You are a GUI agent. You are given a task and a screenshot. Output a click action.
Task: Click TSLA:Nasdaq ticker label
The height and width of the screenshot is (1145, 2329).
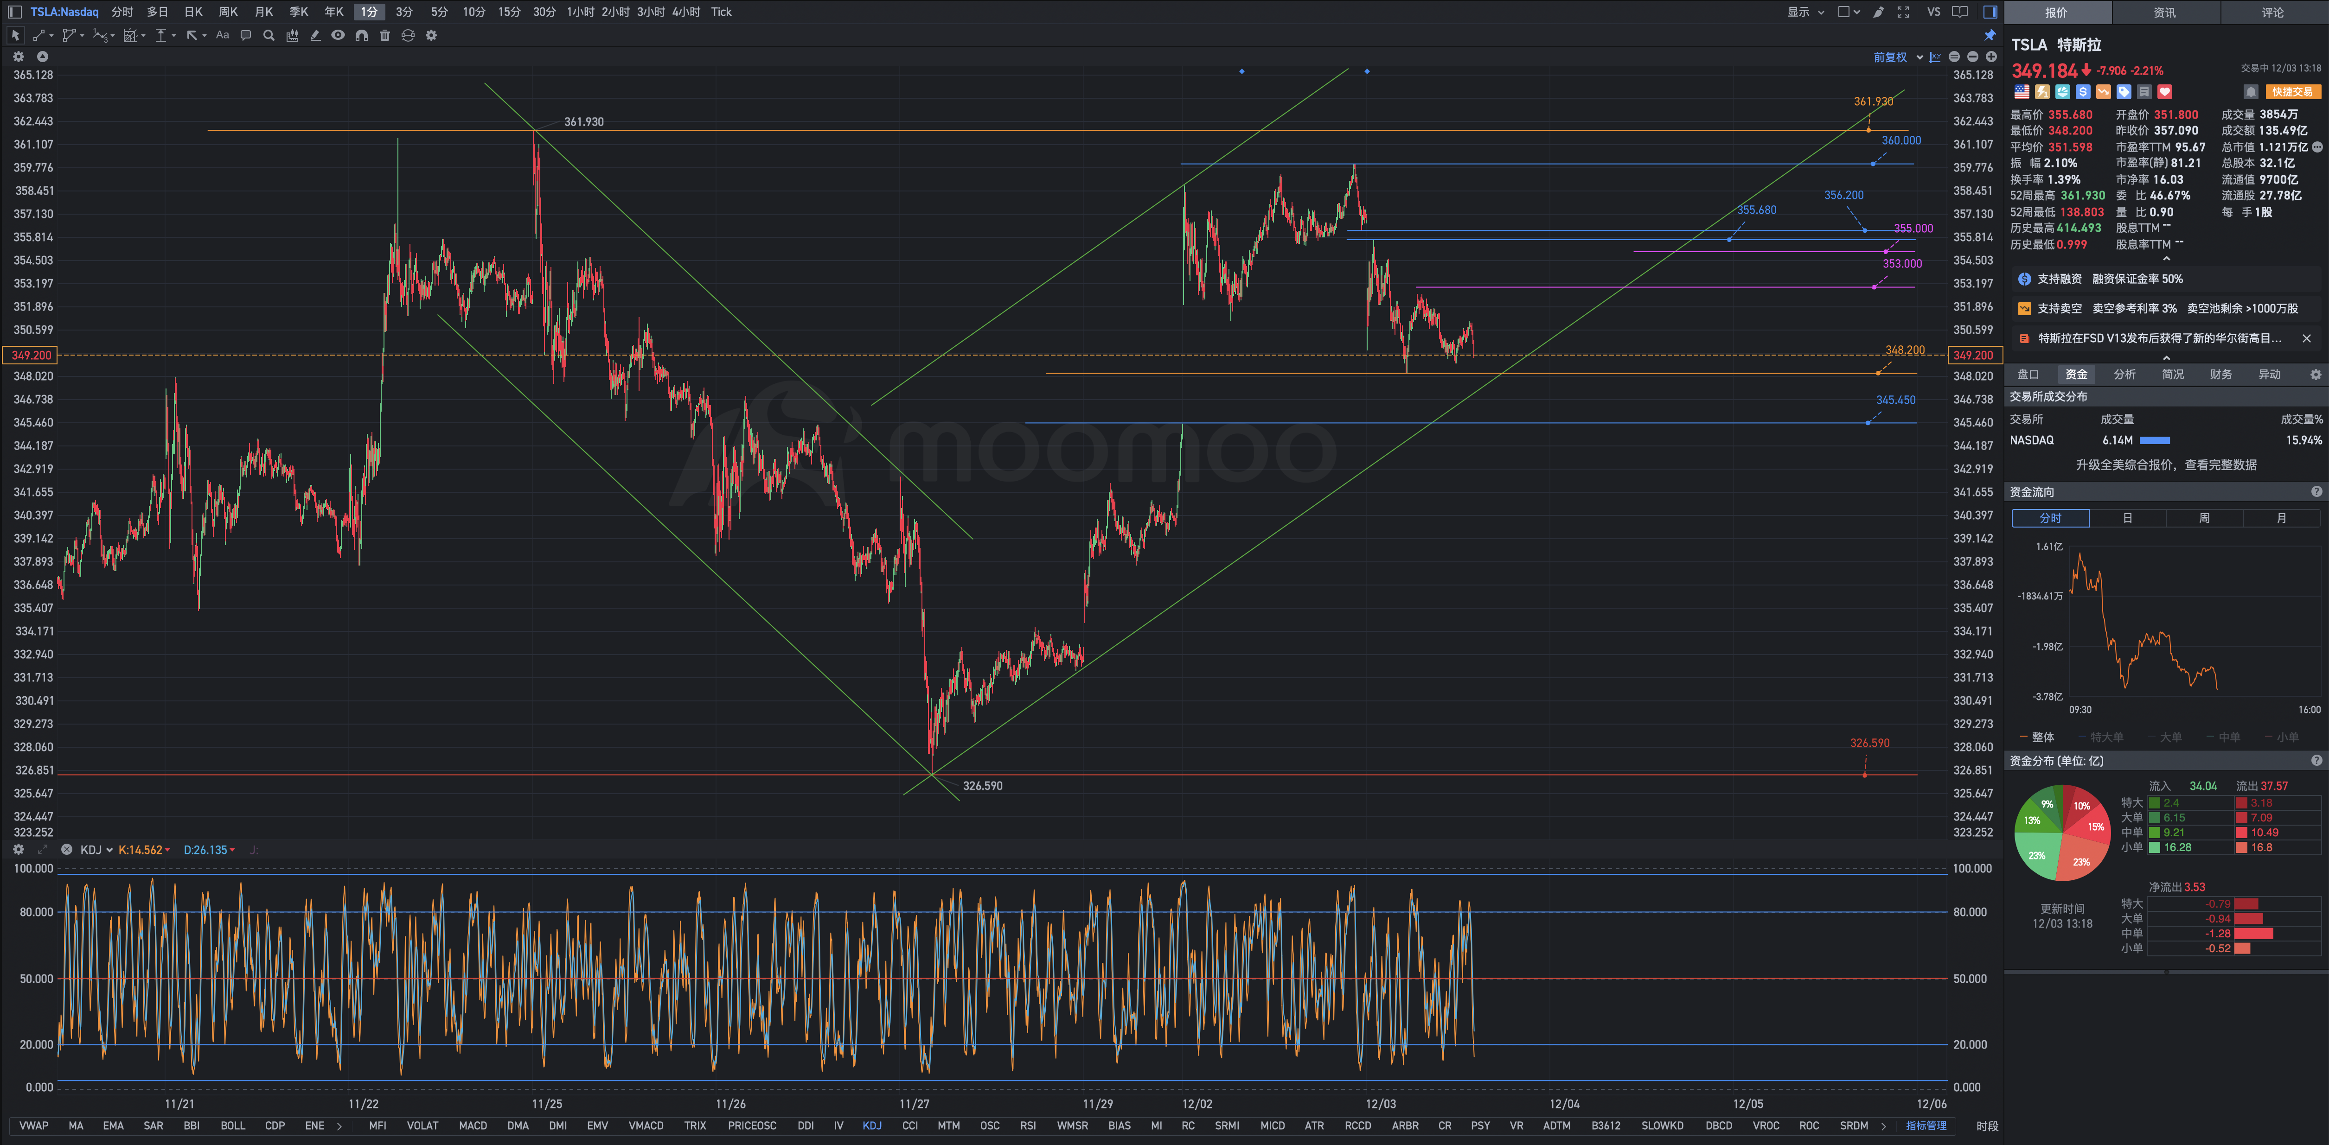64,12
